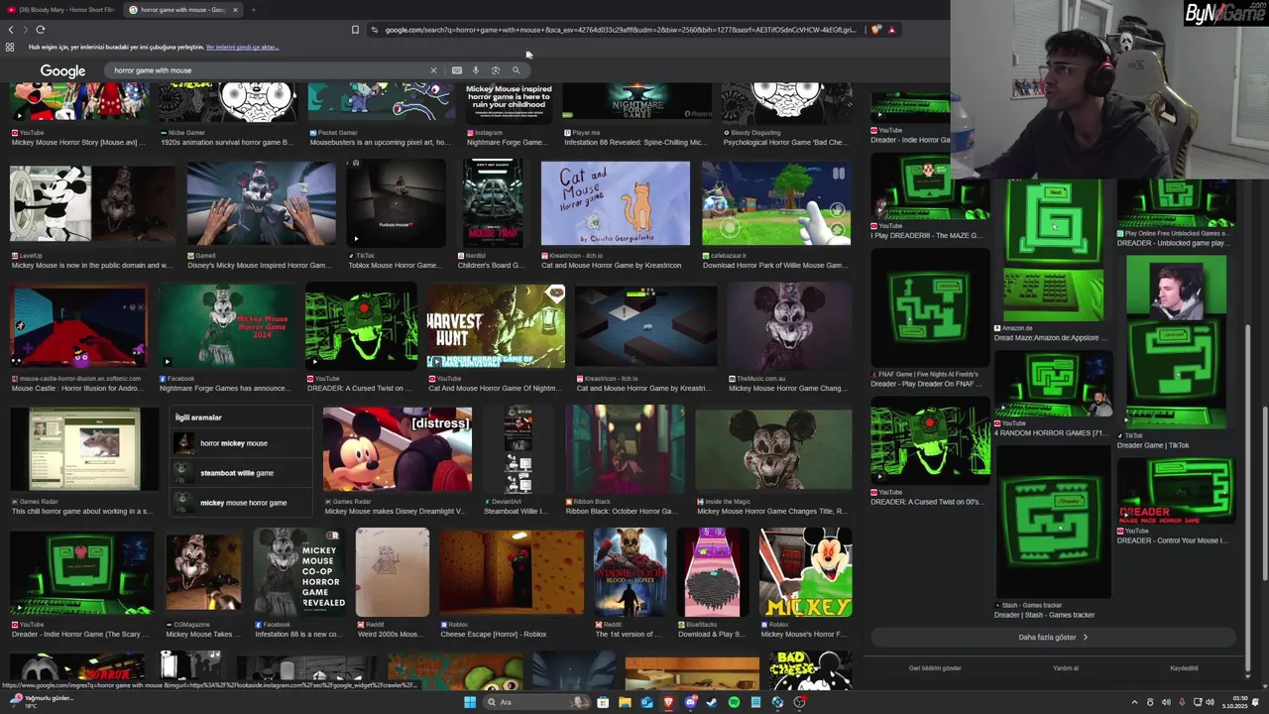Reload the page with the refresh icon
The image size is (1269, 714).
(x=41, y=30)
